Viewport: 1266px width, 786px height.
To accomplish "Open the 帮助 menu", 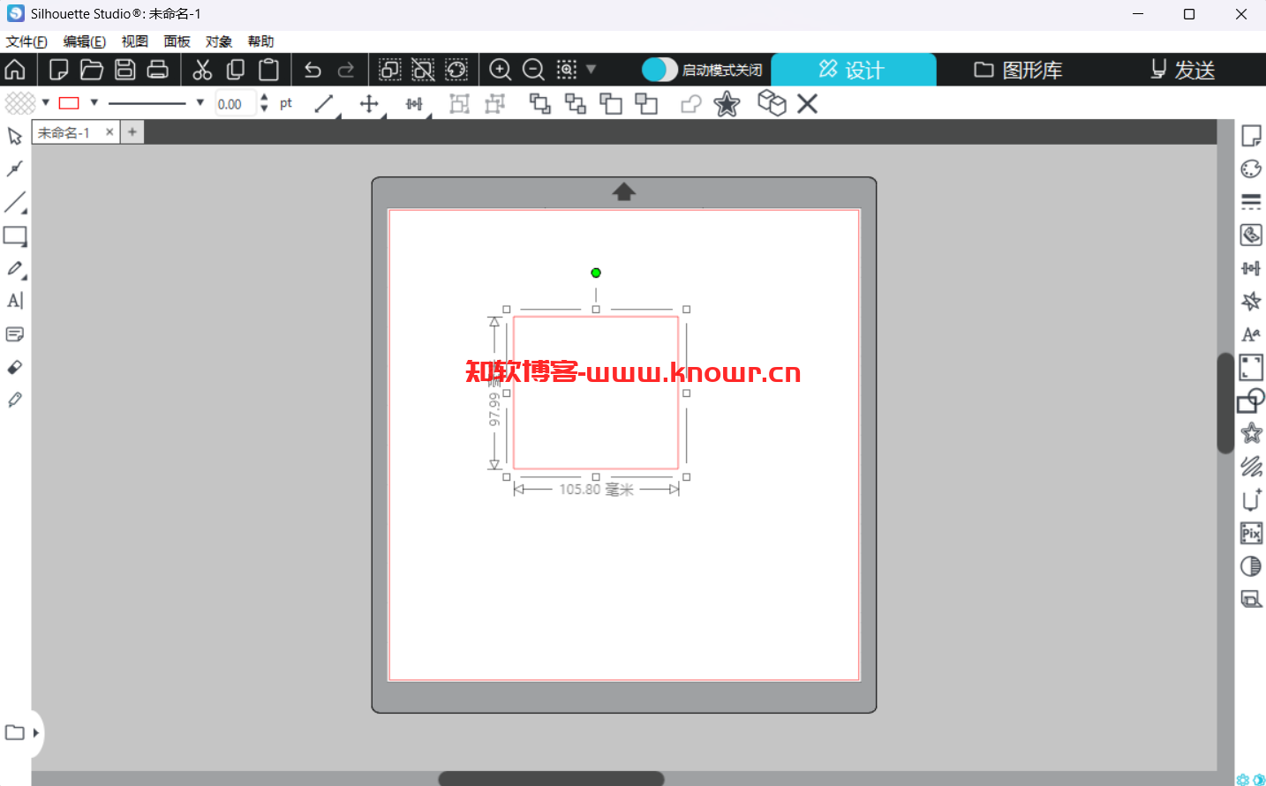I will [261, 41].
